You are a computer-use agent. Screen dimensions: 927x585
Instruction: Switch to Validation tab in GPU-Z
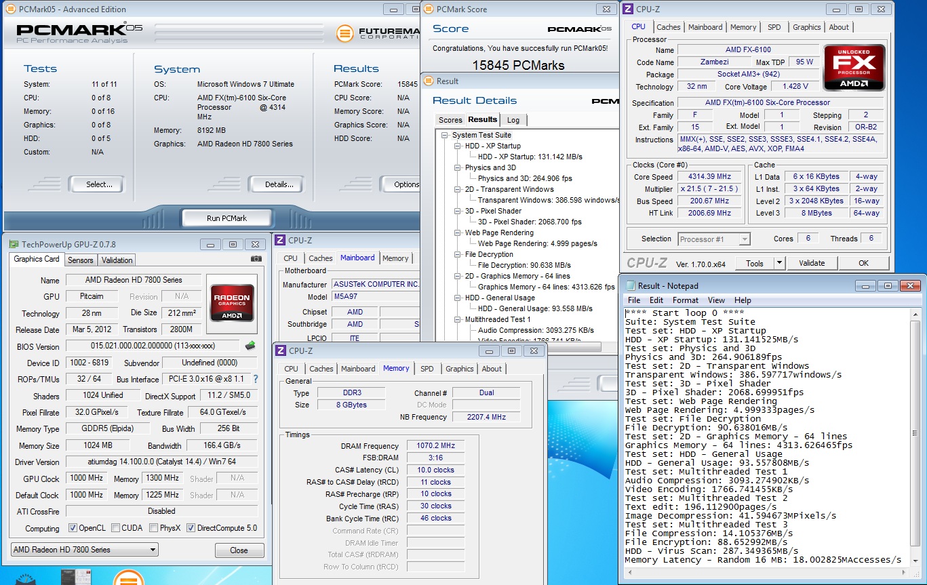[117, 260]
